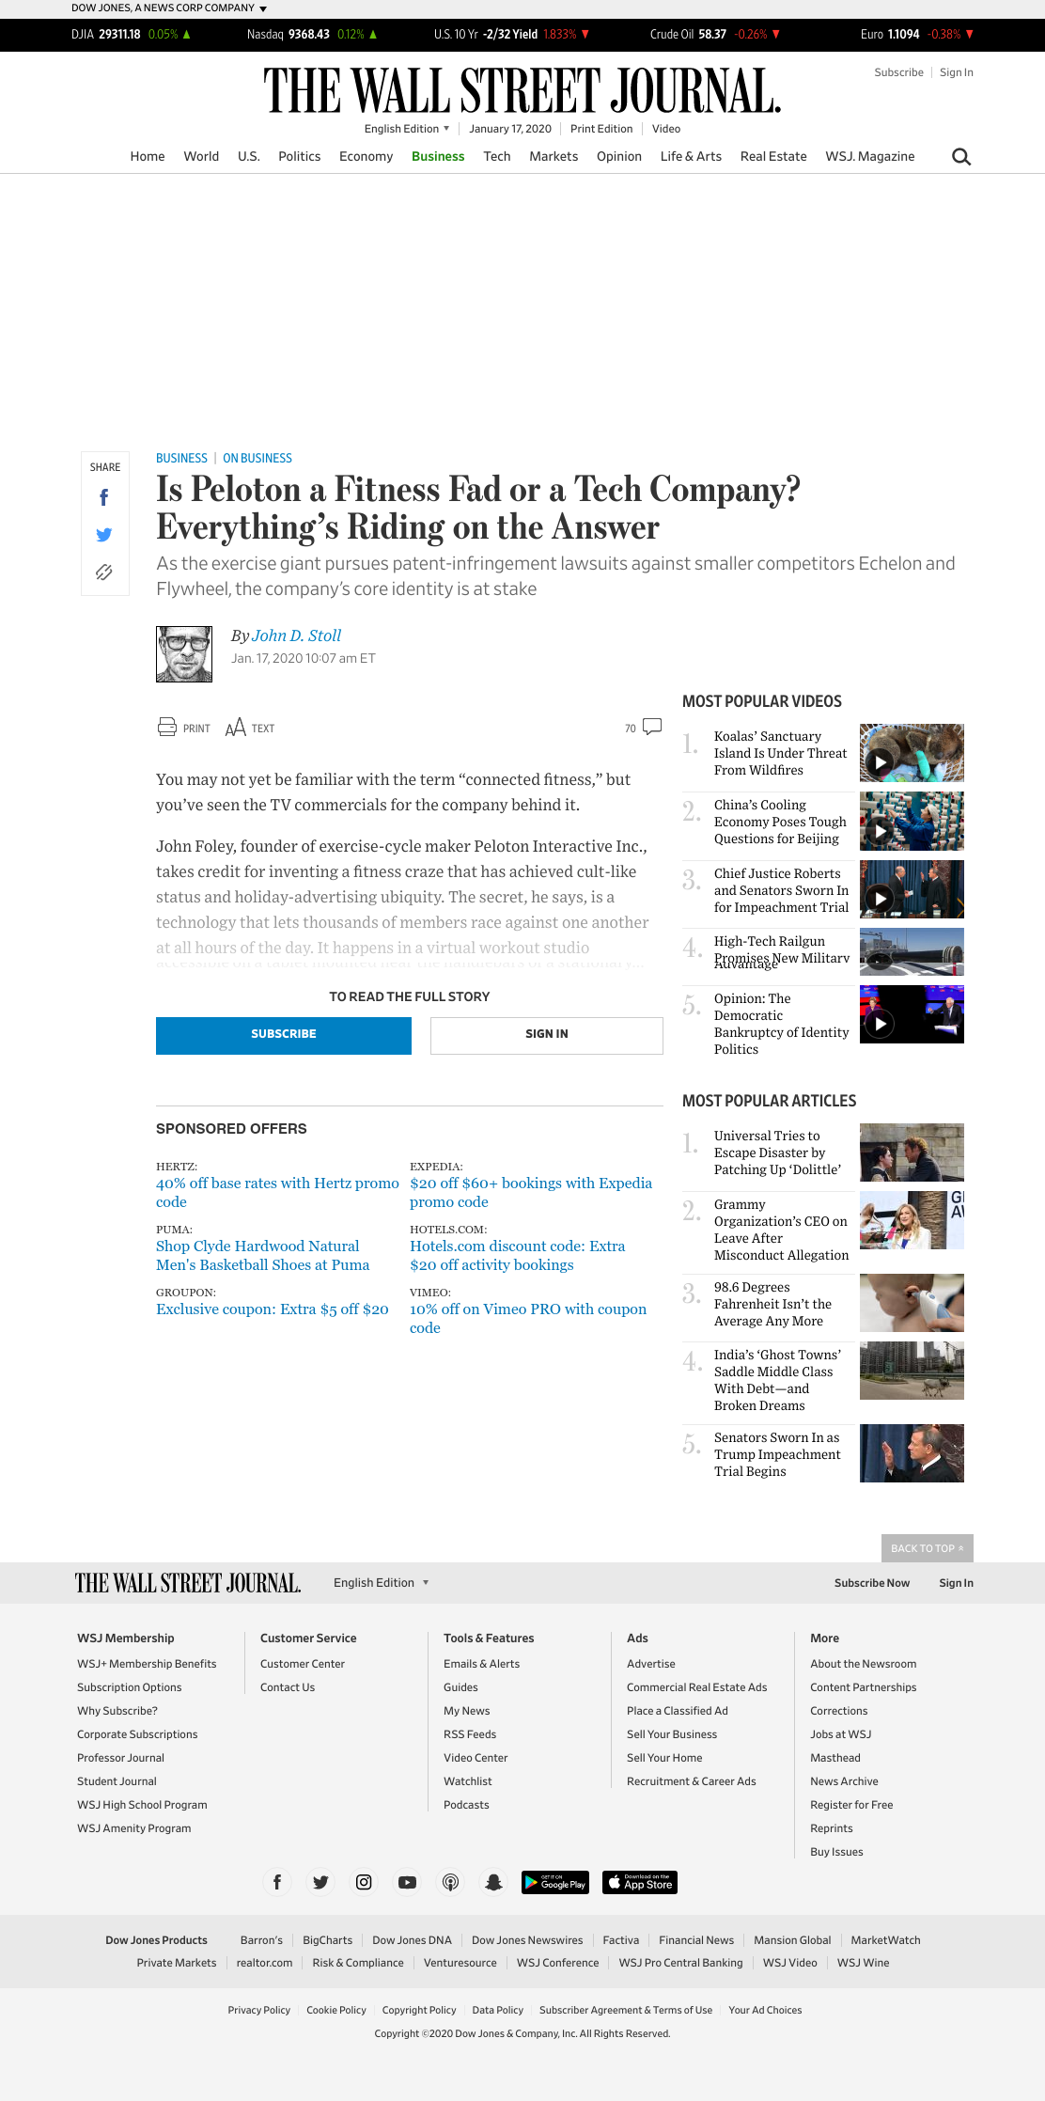This screenshot has height=2101, width=1045.
Task: Open Senators Sworn In article thumbnail
Action: point(912,1453)
